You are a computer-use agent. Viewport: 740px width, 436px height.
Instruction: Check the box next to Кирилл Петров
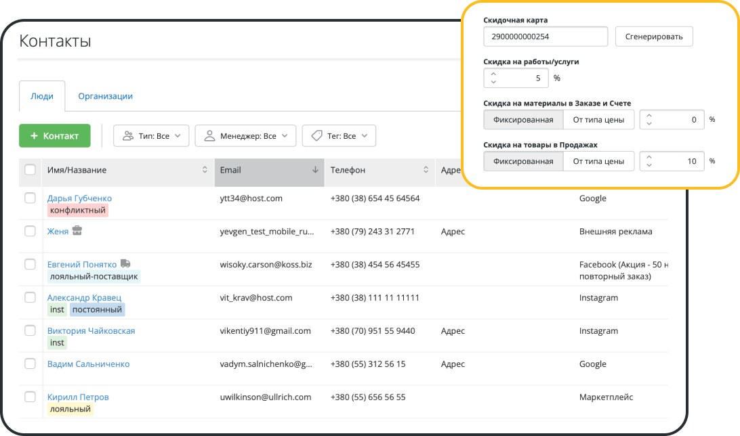pyautogui.click(x=30, y=397)
